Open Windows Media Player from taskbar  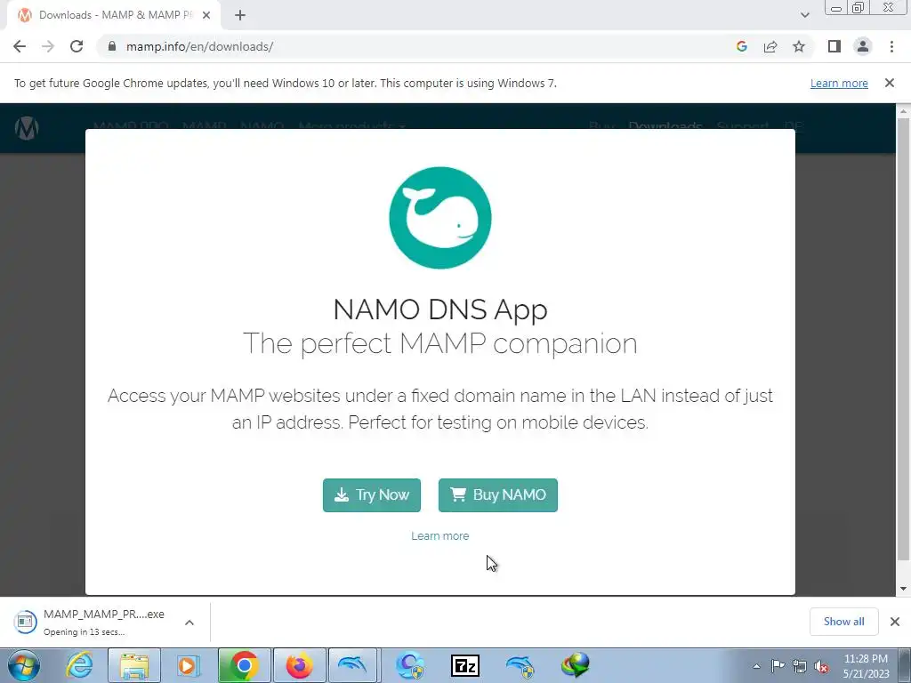[x=188, y=665]
